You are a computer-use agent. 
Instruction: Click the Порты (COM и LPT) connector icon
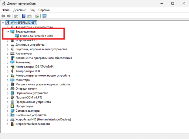click(12, 98)
